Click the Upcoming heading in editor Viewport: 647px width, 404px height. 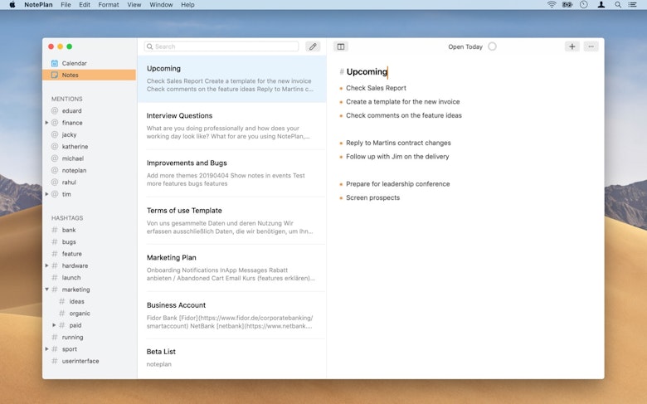coord(367,72)
